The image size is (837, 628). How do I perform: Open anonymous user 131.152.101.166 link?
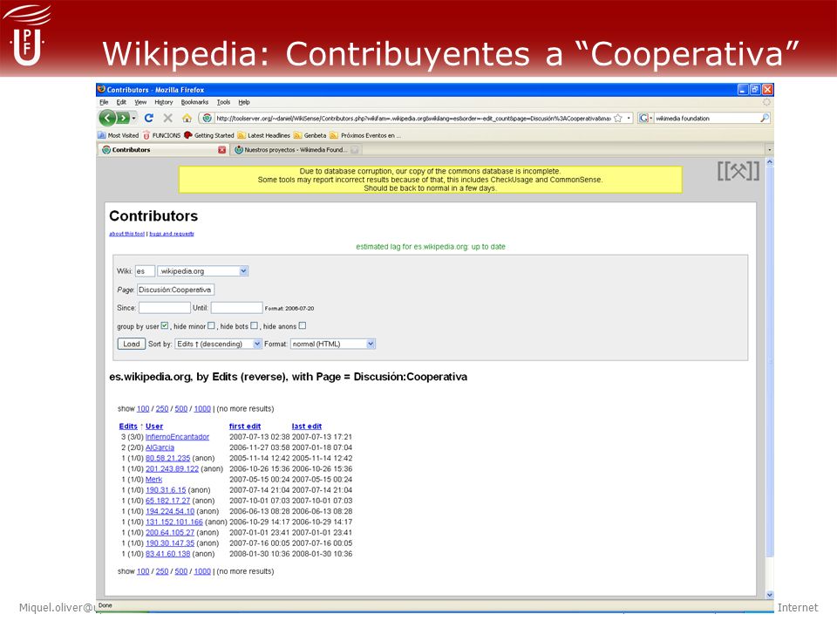click(174, 522)
